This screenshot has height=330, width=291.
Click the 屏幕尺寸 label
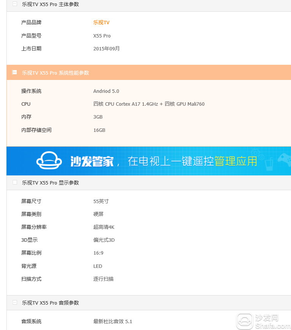pos(31,201)
